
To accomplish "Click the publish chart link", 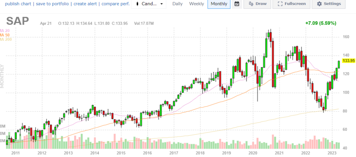I will pos(15,4).
